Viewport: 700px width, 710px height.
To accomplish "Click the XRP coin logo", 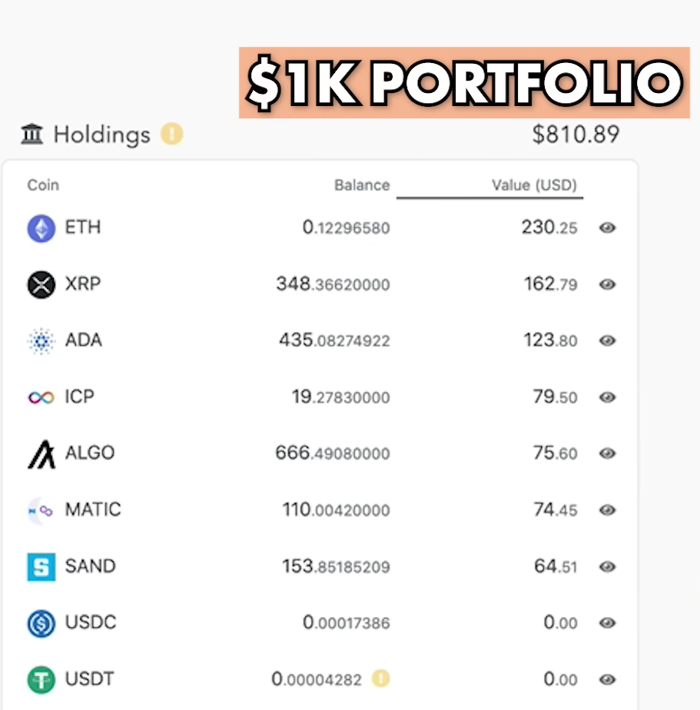I will 41,284.
